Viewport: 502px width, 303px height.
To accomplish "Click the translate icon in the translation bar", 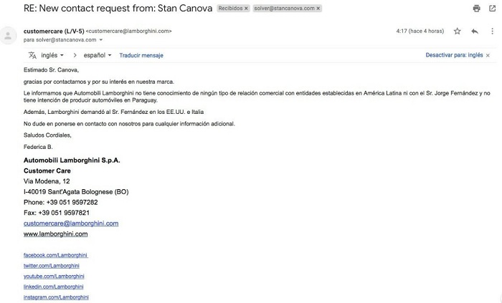I will pyautogui.click(x=32, y=55).
